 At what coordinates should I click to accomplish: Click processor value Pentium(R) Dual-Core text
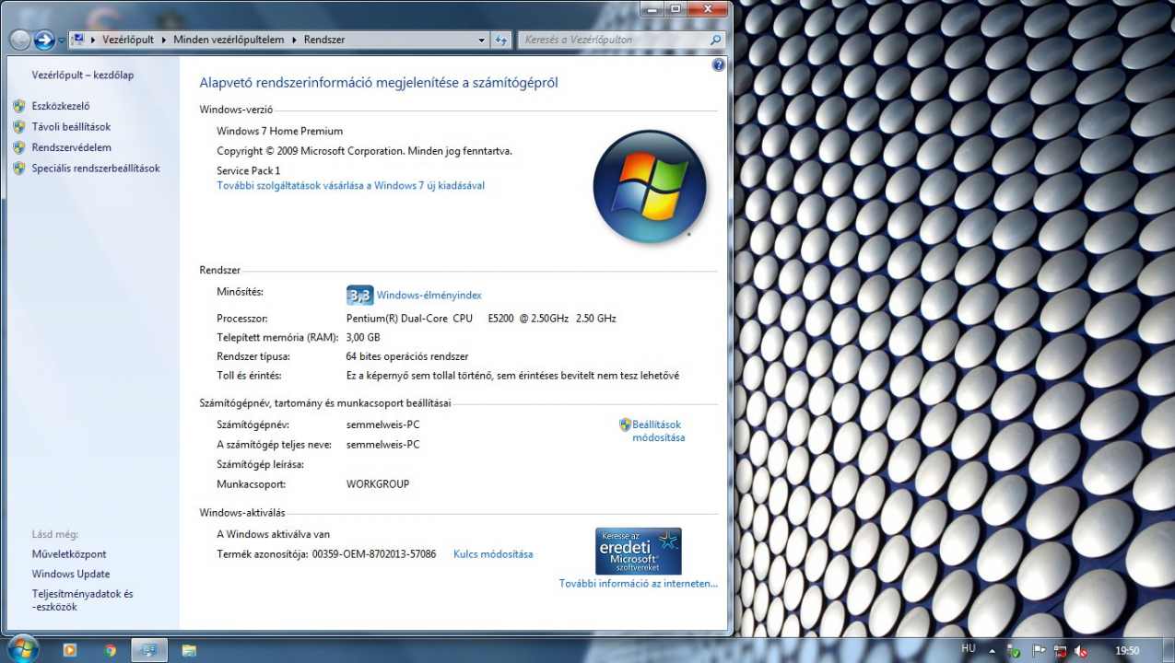pyautogui.click(x=481, y=319)
